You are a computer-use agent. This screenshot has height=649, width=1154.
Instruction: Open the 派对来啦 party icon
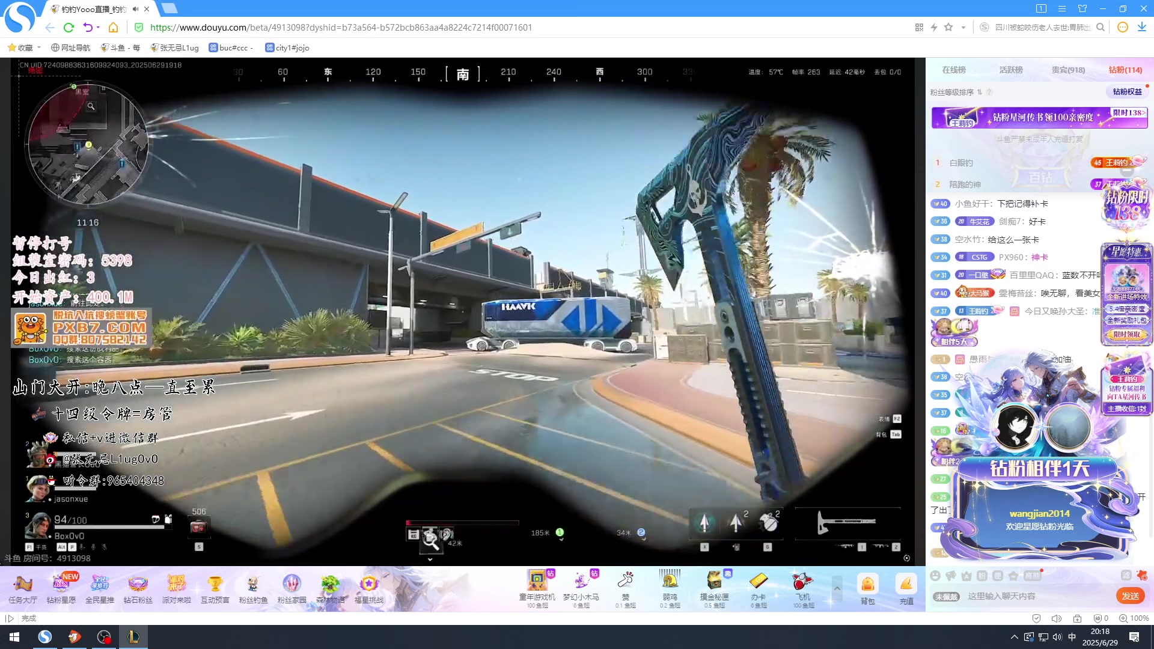[177, 588]
